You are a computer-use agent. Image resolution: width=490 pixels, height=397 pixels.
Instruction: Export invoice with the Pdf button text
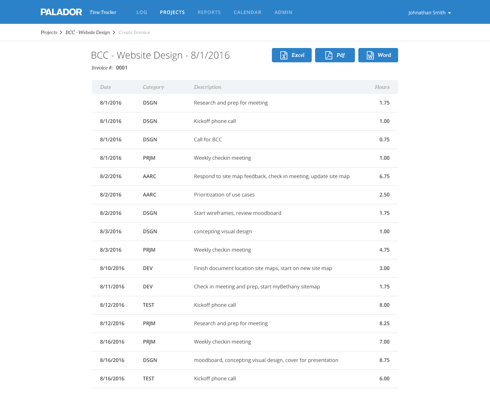[x=341, y=55]
